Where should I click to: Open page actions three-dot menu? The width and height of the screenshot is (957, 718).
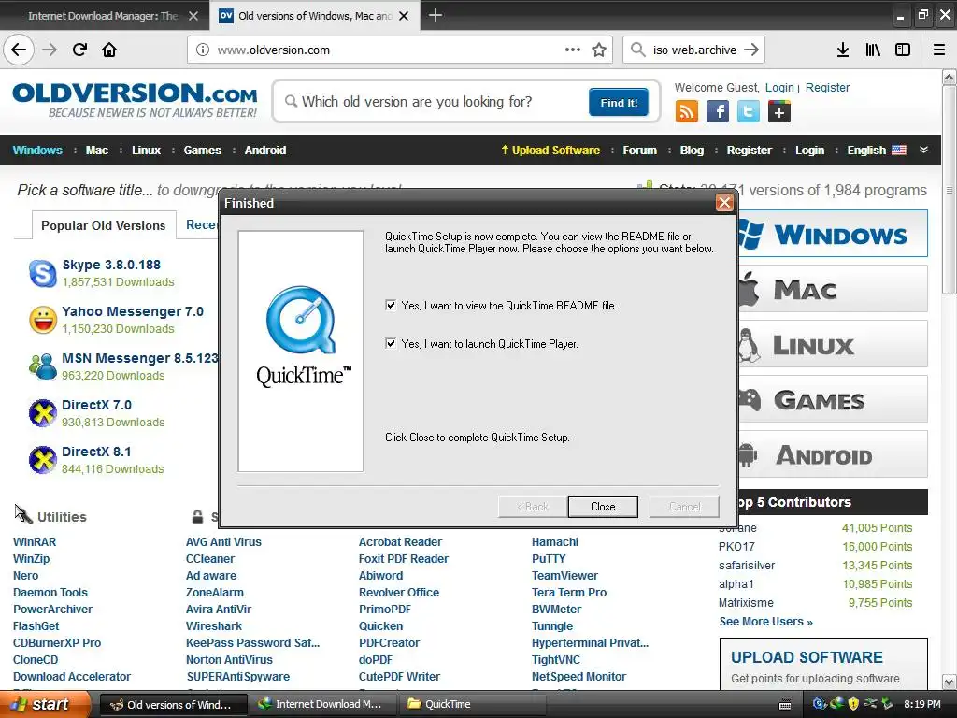coord(573,50)
